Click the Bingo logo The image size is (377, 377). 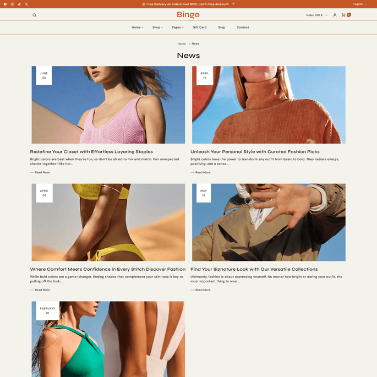pyautogui.click(x=188, y=15)
